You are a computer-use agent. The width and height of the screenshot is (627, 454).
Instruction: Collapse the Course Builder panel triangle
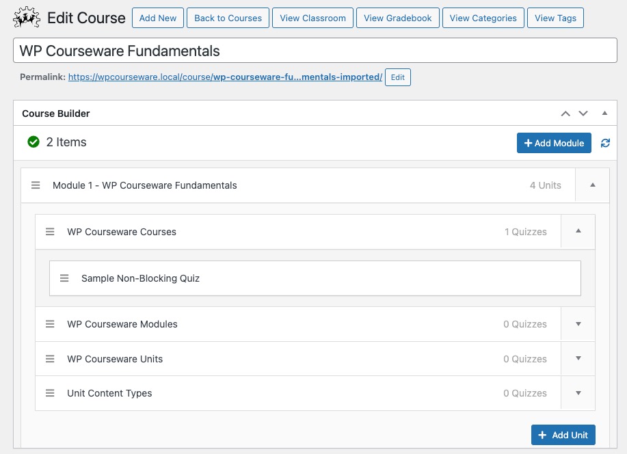(x=604, y=113)
